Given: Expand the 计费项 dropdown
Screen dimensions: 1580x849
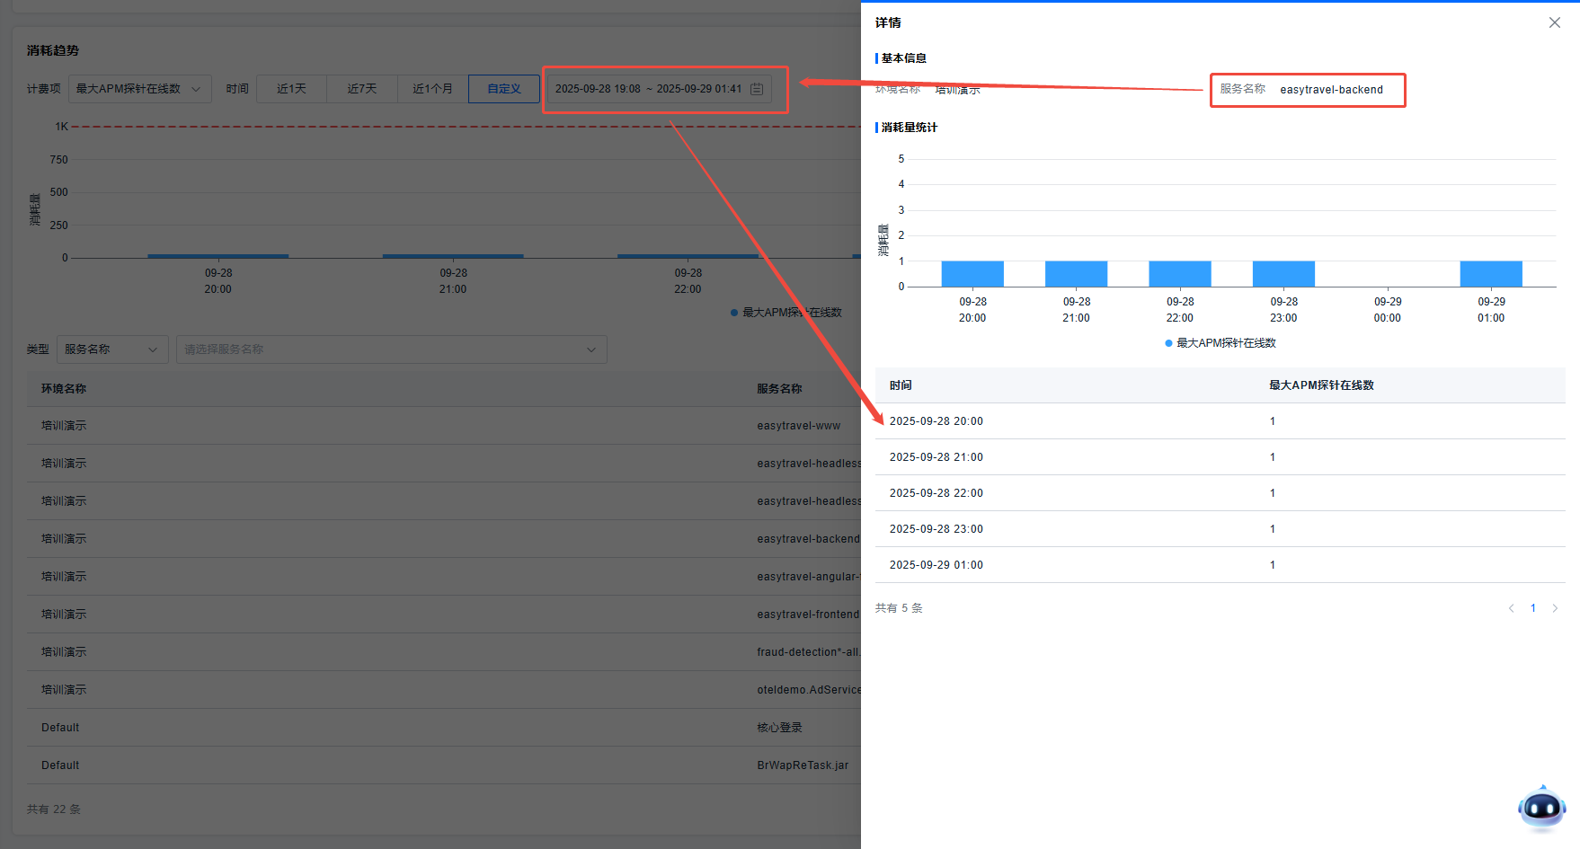Looking at the screenshot, I should tap(139, 89).
